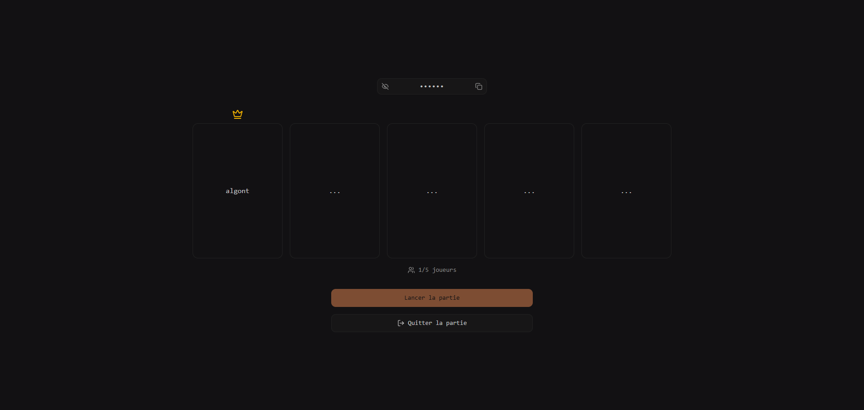Viewport: 864px width, 410px height.
Task: Click the ellipsis in the second slot
Action: 335,192
